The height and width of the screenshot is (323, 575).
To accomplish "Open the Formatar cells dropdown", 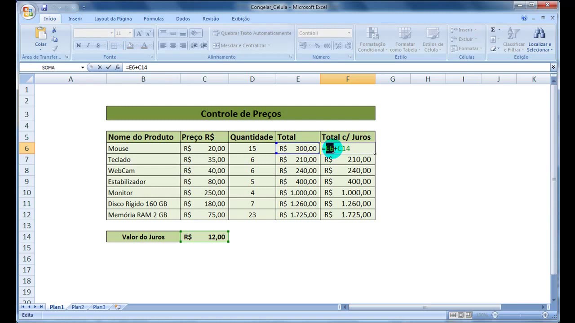I will click(466, 48).
